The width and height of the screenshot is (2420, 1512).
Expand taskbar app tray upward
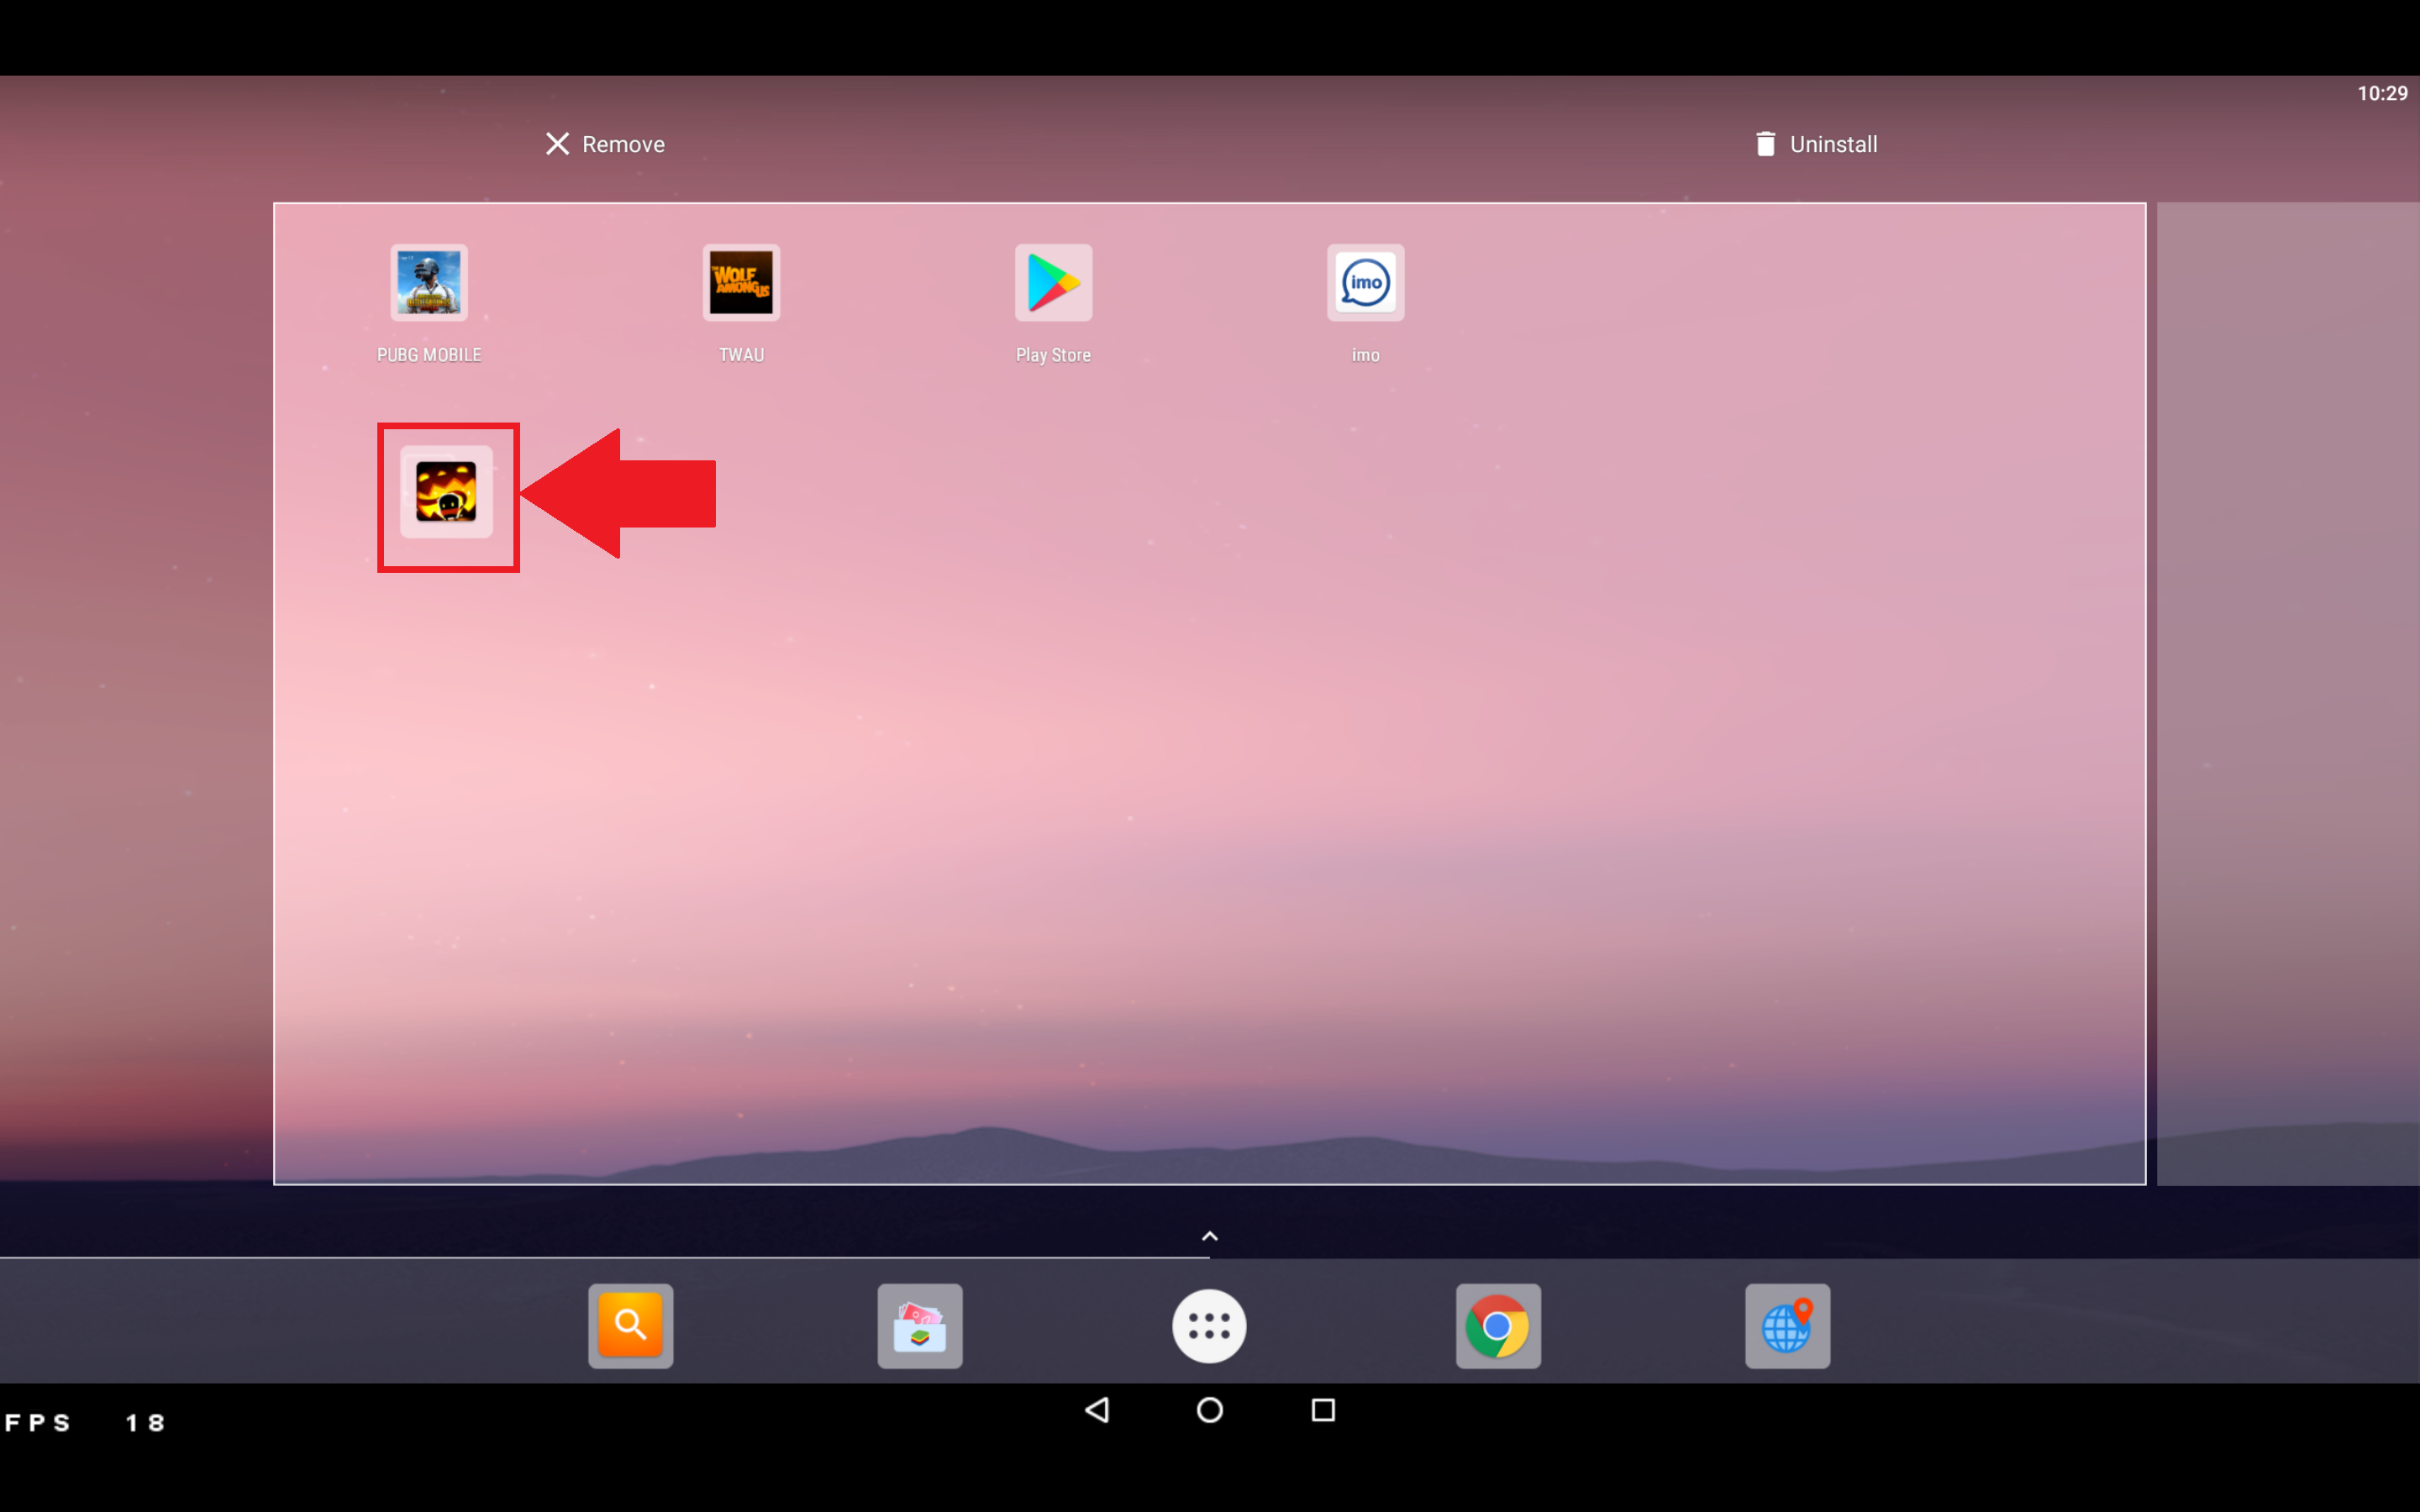(x=1209, y=1233)
